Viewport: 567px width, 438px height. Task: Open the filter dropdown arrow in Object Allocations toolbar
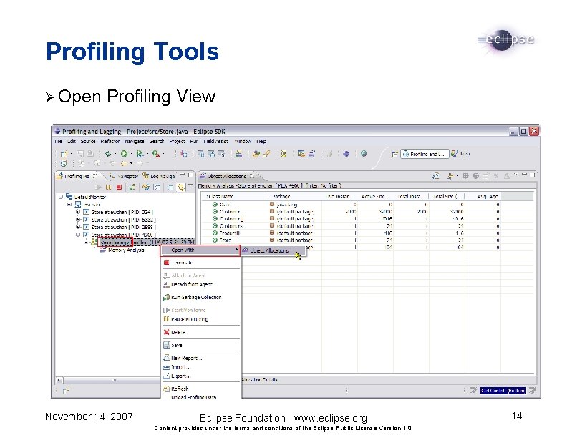pyautogui.click(x=457, y=176)
